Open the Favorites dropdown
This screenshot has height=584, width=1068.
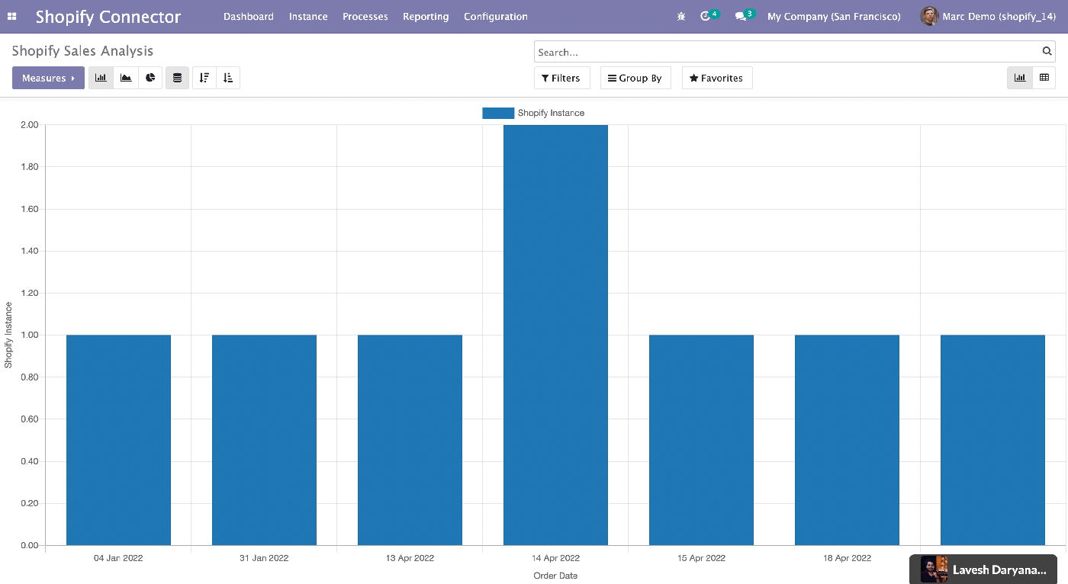click(x=716, y=78)
